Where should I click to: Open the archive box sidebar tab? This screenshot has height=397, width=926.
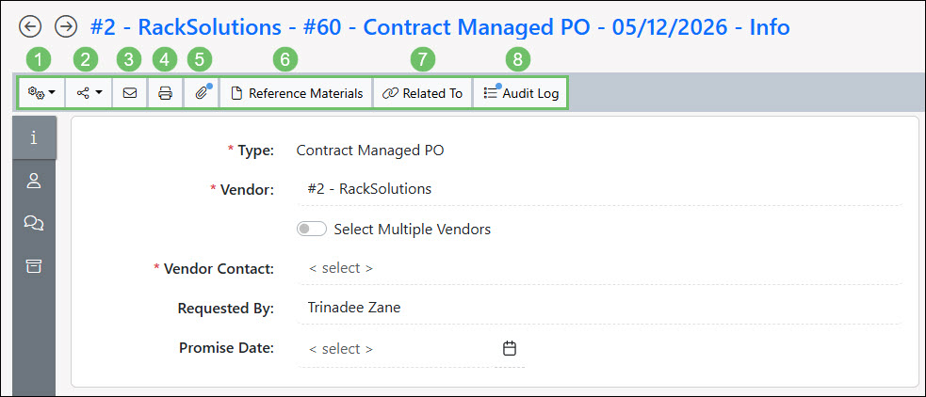[x=34, y=266]
